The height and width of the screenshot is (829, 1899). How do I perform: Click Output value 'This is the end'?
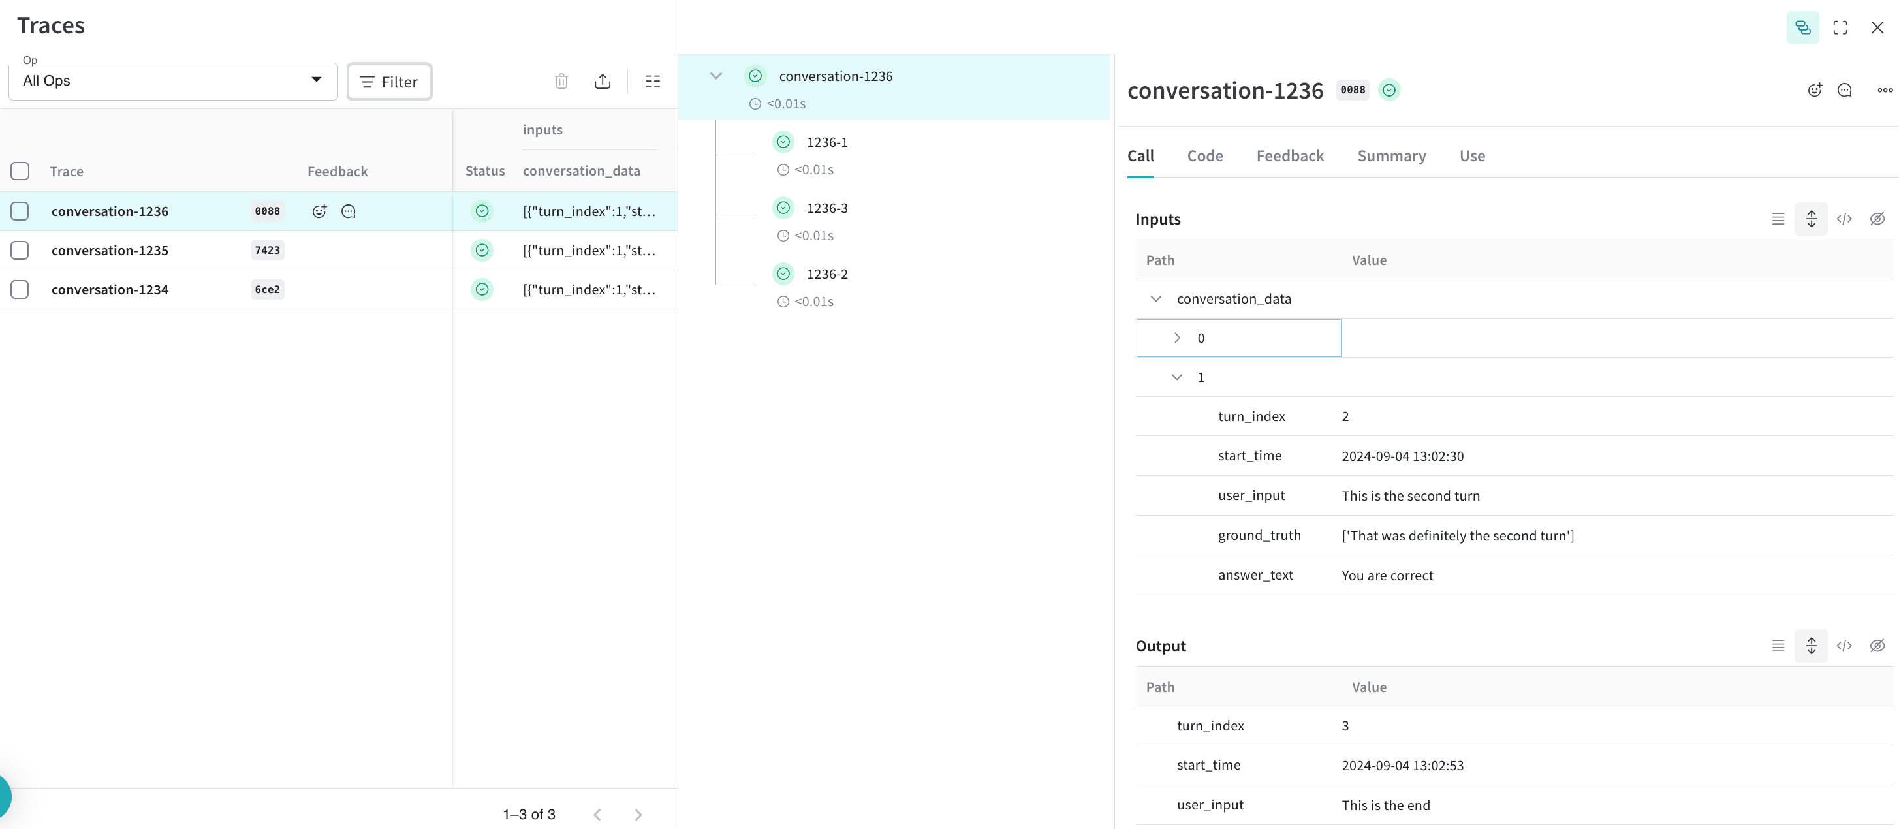1385,806
